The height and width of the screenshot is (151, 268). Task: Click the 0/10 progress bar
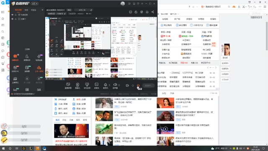pyautogui.click(x=24, y=133)
